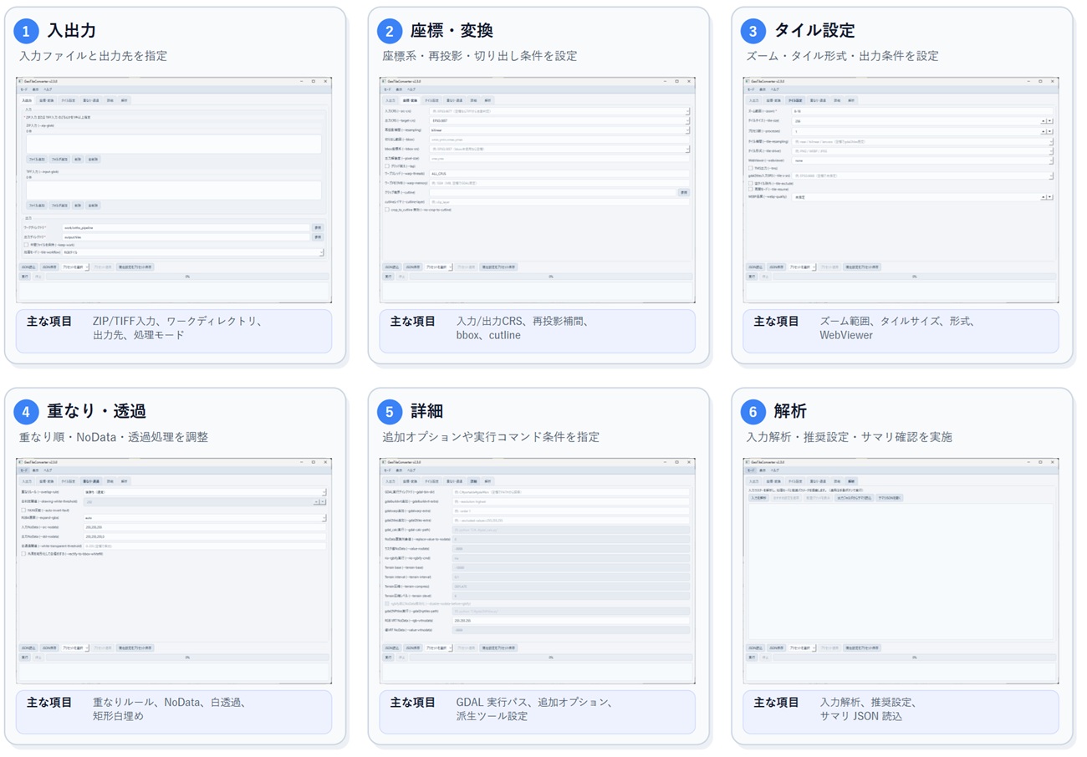The image size is (1087, 757).
Task: Click the 0% progress bar in 入出力 screenshot
Action: 188,277
